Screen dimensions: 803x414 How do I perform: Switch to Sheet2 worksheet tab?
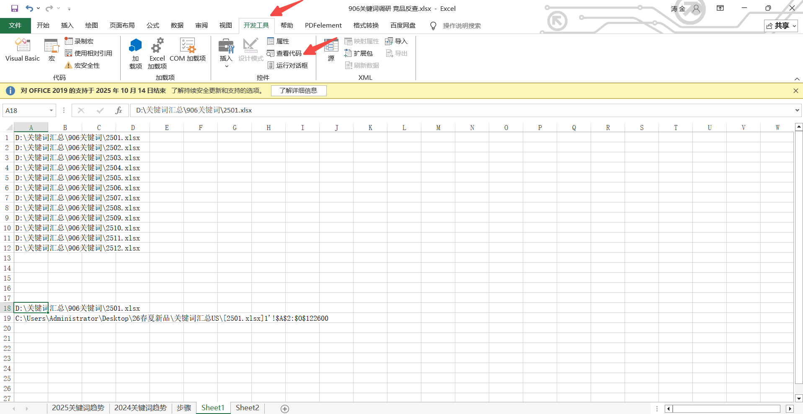(x=247, y=408)
